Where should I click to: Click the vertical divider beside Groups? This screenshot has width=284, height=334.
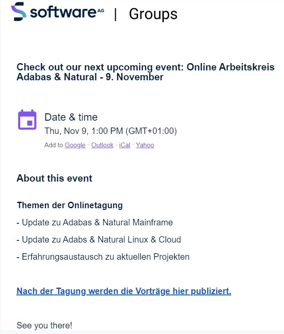point(115,15)
